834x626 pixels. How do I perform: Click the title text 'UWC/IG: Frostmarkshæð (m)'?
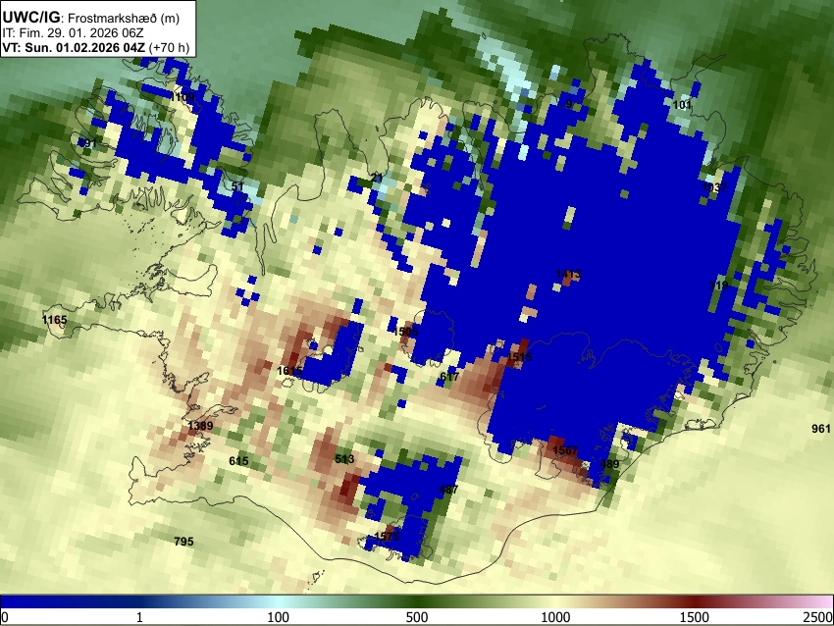click(91, 18)
